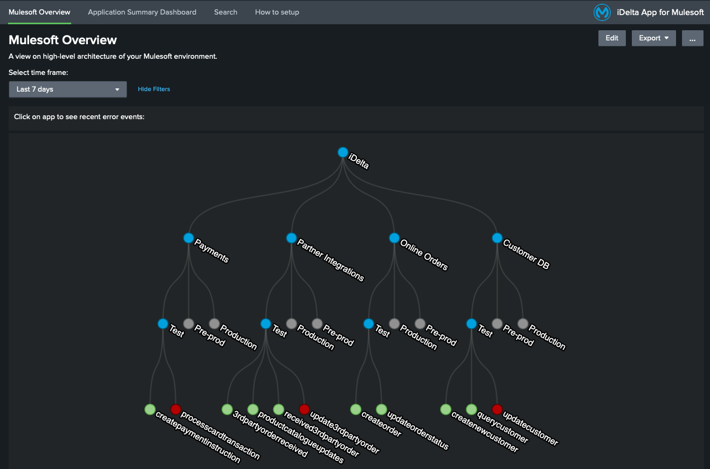Open the Mulesoft Overview tab
The width and height of the screenshot is (710, 469).
pyautogui.click(x=39, y=12)
